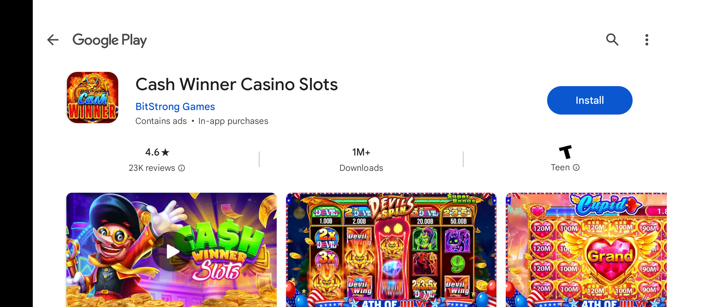Tap the 1M+ Downloads stat
The image size is (701, 307).
(x=361, y=160)
